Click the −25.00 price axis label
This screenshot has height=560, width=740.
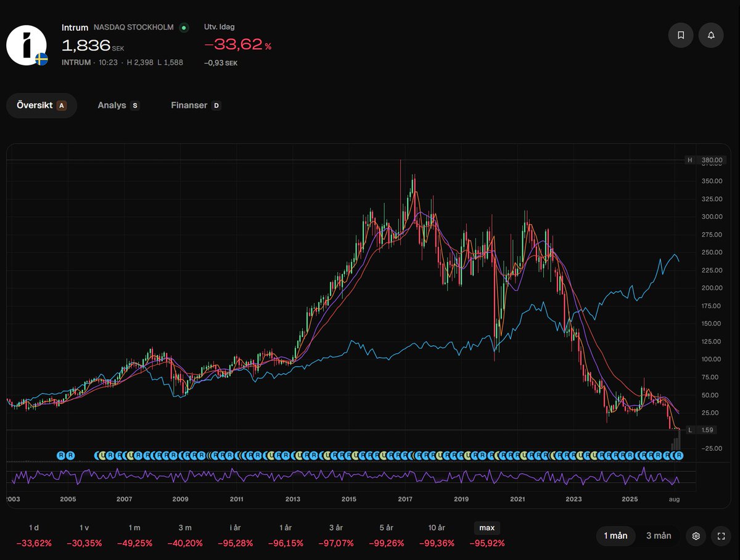click(x=710, y=448)
